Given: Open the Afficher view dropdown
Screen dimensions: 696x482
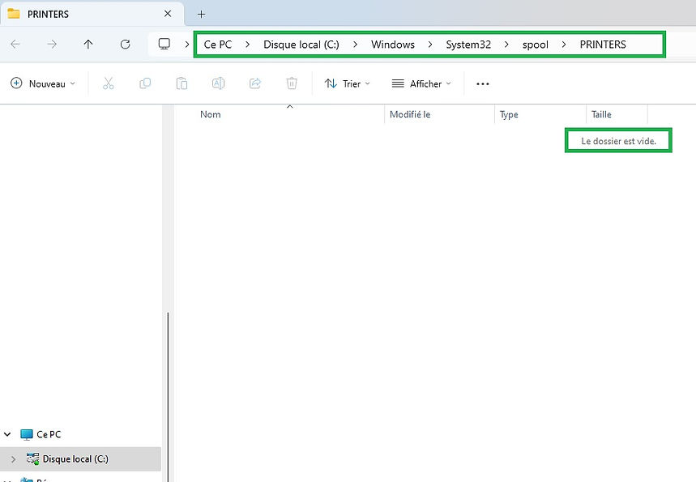Looking at the screenshot, I should point(421,83).
